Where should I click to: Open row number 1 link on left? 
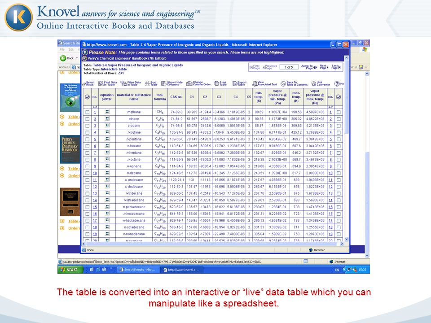click(x=95, y=112)
